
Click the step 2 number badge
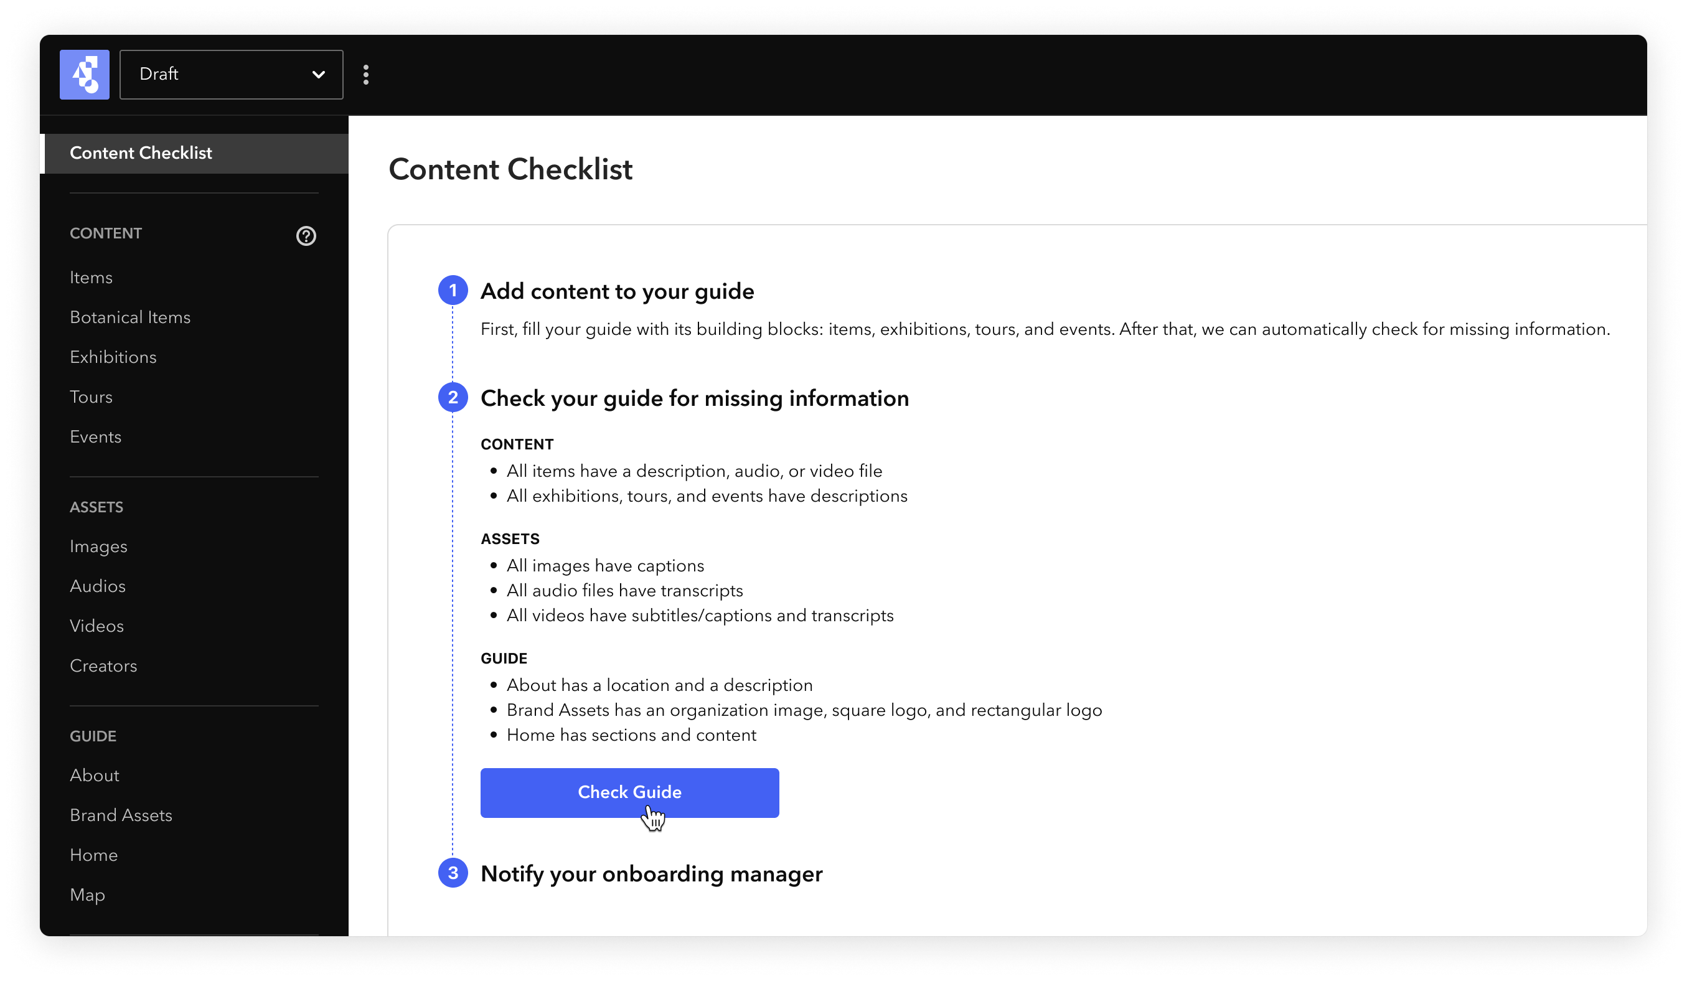453,398
